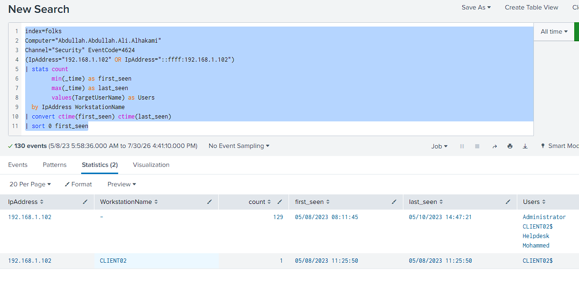This screenshot has width=579, height=294.
Task: Click the pencil icon on first_seen column
Action: [394, 202]
